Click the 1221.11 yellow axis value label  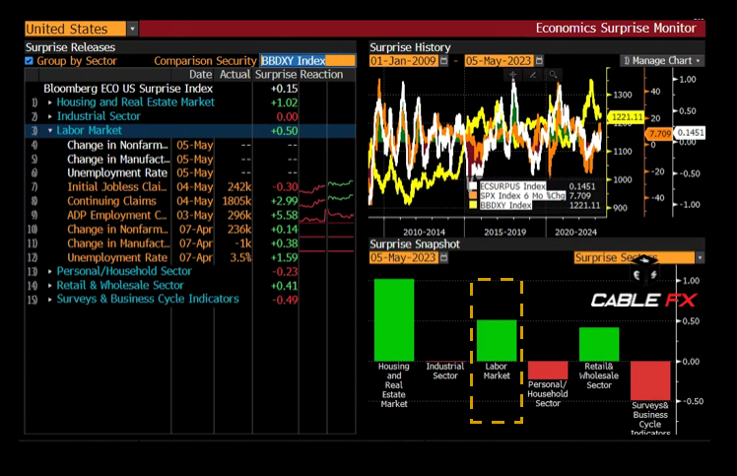point(627,116)
